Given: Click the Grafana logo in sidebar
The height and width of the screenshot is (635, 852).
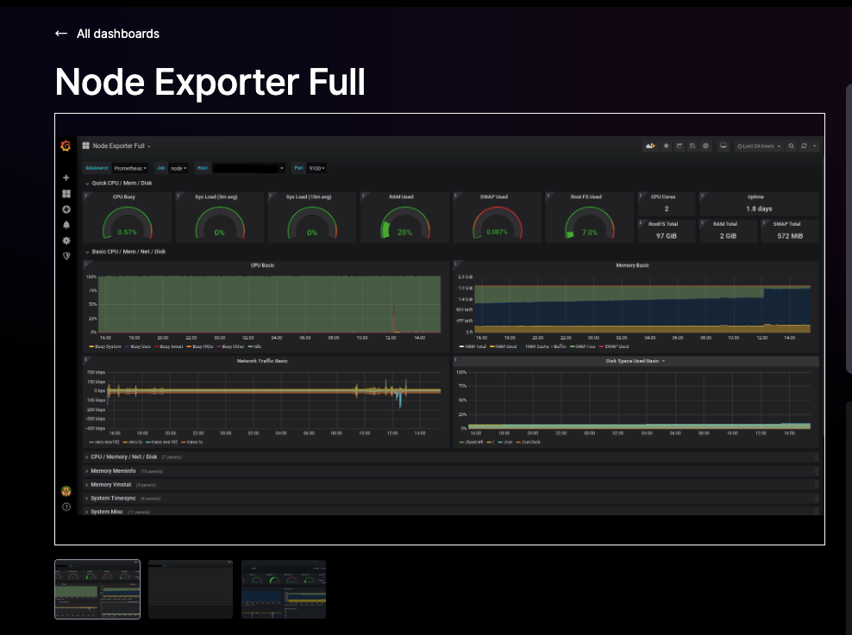Looking at the screenshot, I should pyautogui.click(x=66, y=146).
